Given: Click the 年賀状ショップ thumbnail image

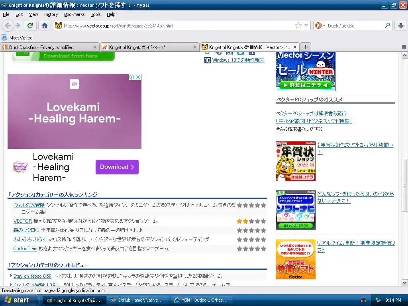Looking at the screenshot, I should pyautogui.click(x=296, y=161).
